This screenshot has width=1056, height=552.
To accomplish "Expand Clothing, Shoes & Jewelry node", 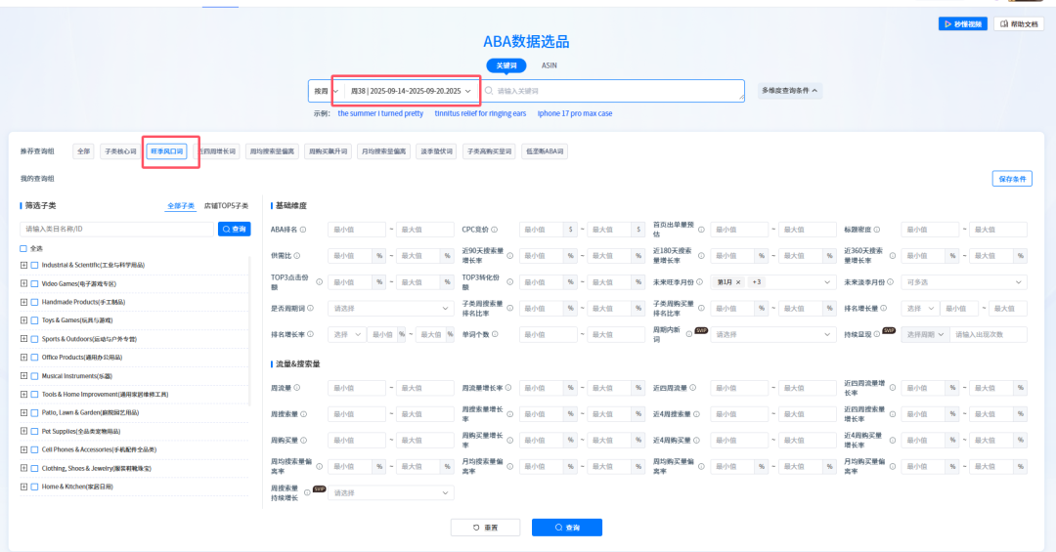I will [x=24, y=469].
